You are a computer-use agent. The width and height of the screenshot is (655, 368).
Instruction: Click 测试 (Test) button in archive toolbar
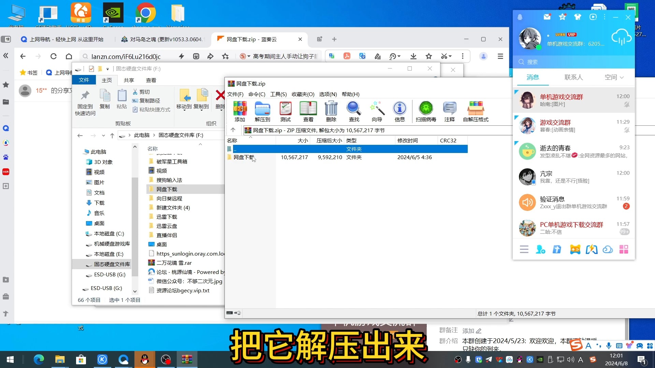[x=285, y=110]
